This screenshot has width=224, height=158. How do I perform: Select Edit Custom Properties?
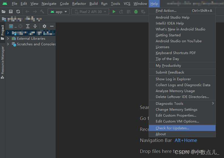click(x=182, y=115)
